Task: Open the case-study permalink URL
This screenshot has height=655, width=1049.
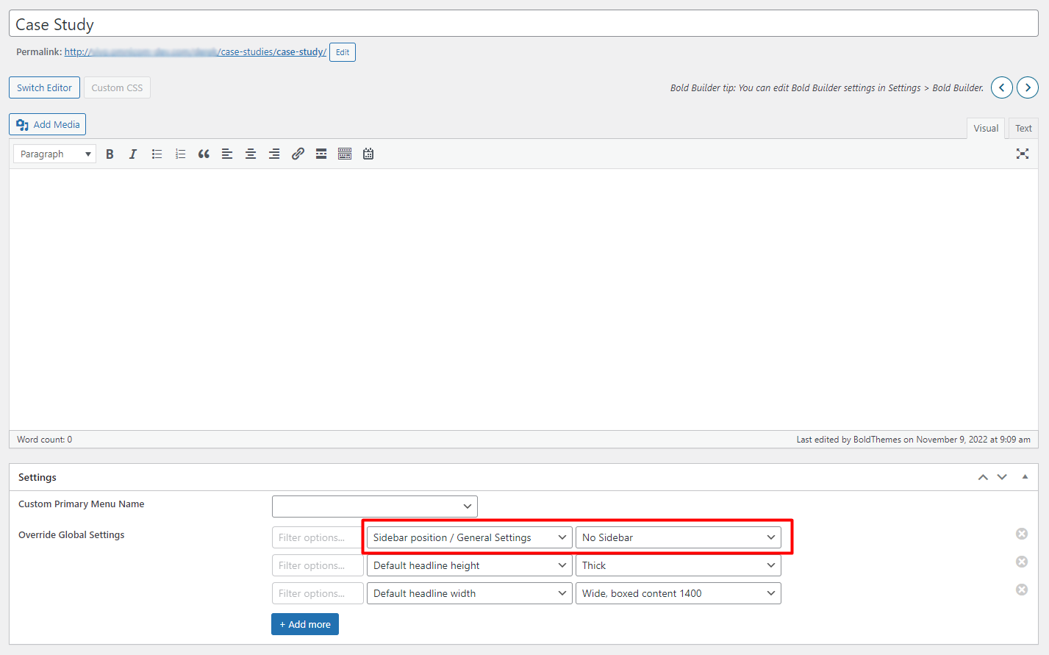Action: (x=196, y=52)
